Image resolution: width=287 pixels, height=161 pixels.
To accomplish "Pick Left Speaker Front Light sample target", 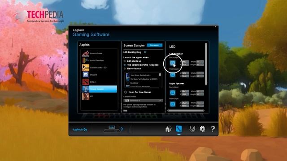I will 172,75.
